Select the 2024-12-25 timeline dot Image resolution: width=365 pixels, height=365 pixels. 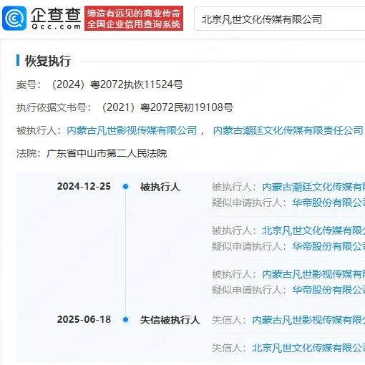pos(125,186)
